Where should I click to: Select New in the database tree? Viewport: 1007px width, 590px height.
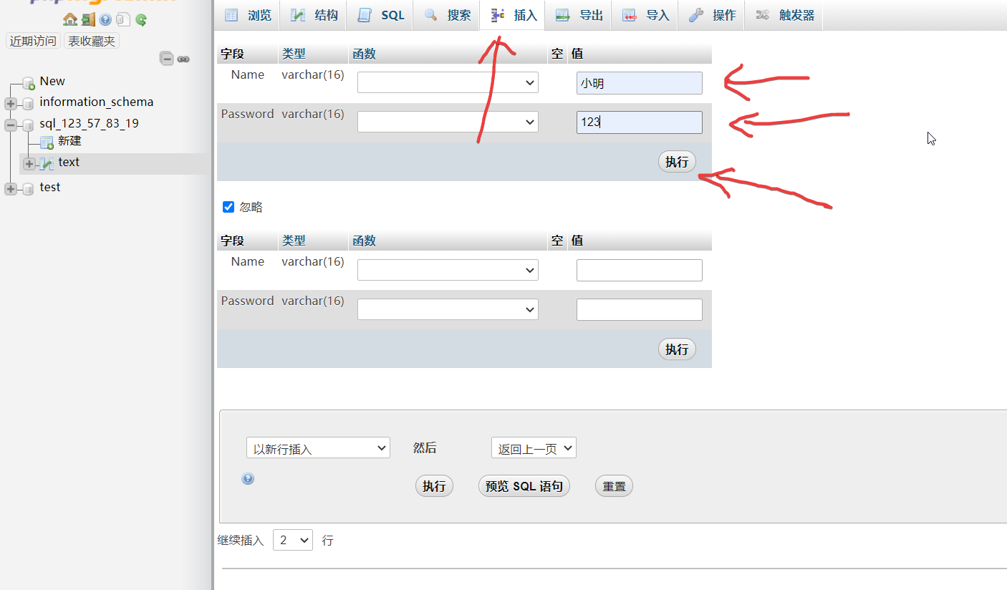(x=52, y=82)
